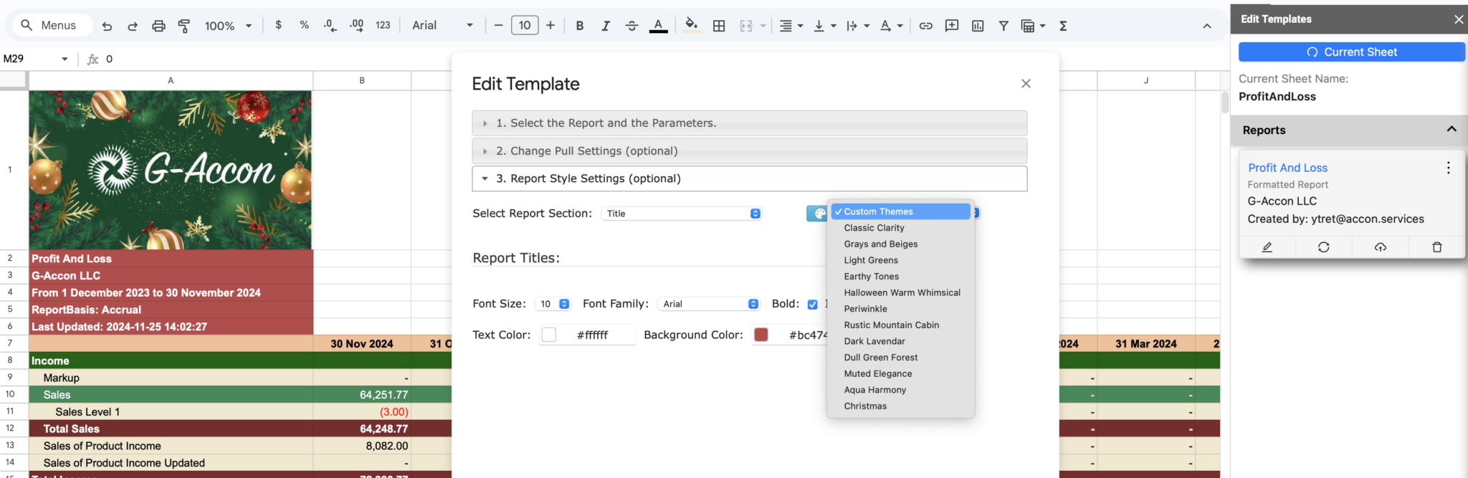1468x478 pixels.
Task: Open the Font Size dropdown in dialog
Action: [553, 304]
